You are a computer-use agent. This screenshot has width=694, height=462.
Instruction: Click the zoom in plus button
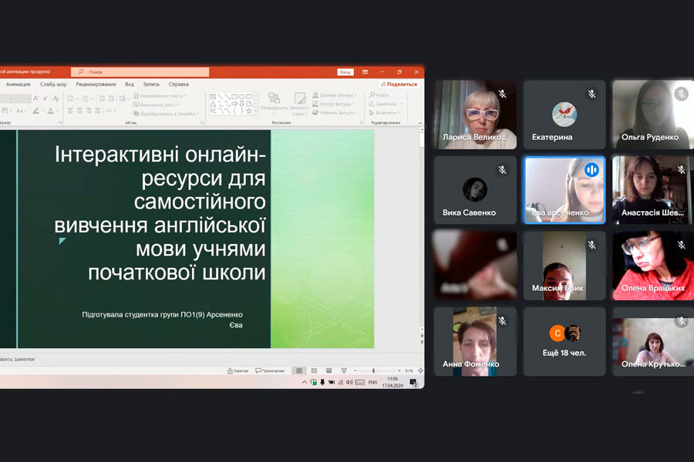pyautogui.click(x=399, y=370)
